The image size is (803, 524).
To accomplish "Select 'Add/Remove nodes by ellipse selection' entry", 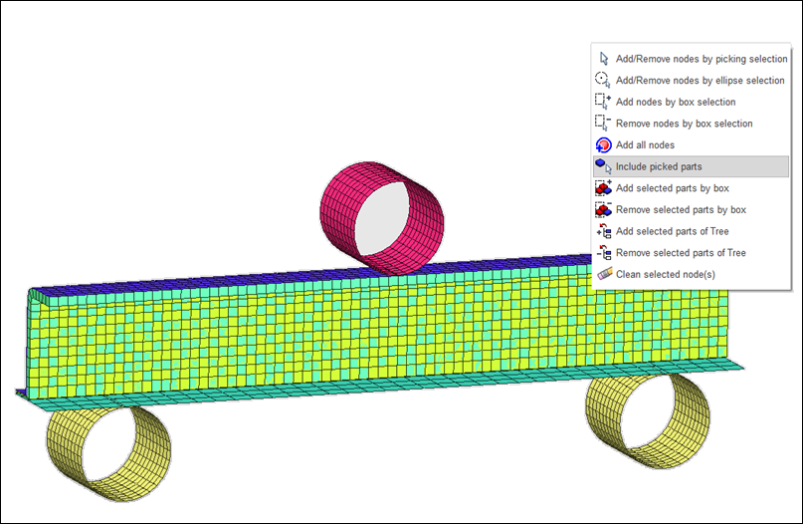I will 700,81.
